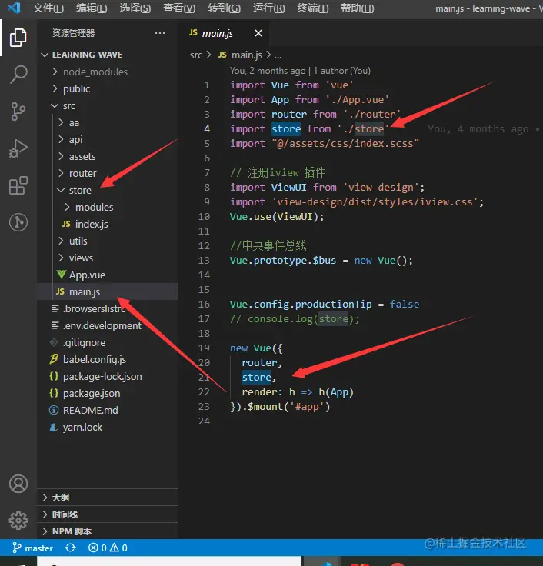Expand the 时间线 timeline section
543x566 pixels.
click(x=107, y=514)
